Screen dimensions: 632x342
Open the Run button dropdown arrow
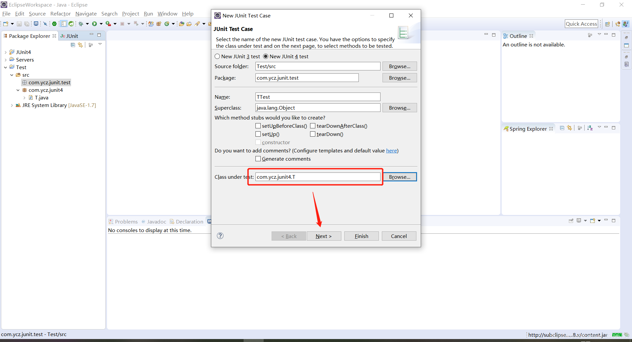101,24
